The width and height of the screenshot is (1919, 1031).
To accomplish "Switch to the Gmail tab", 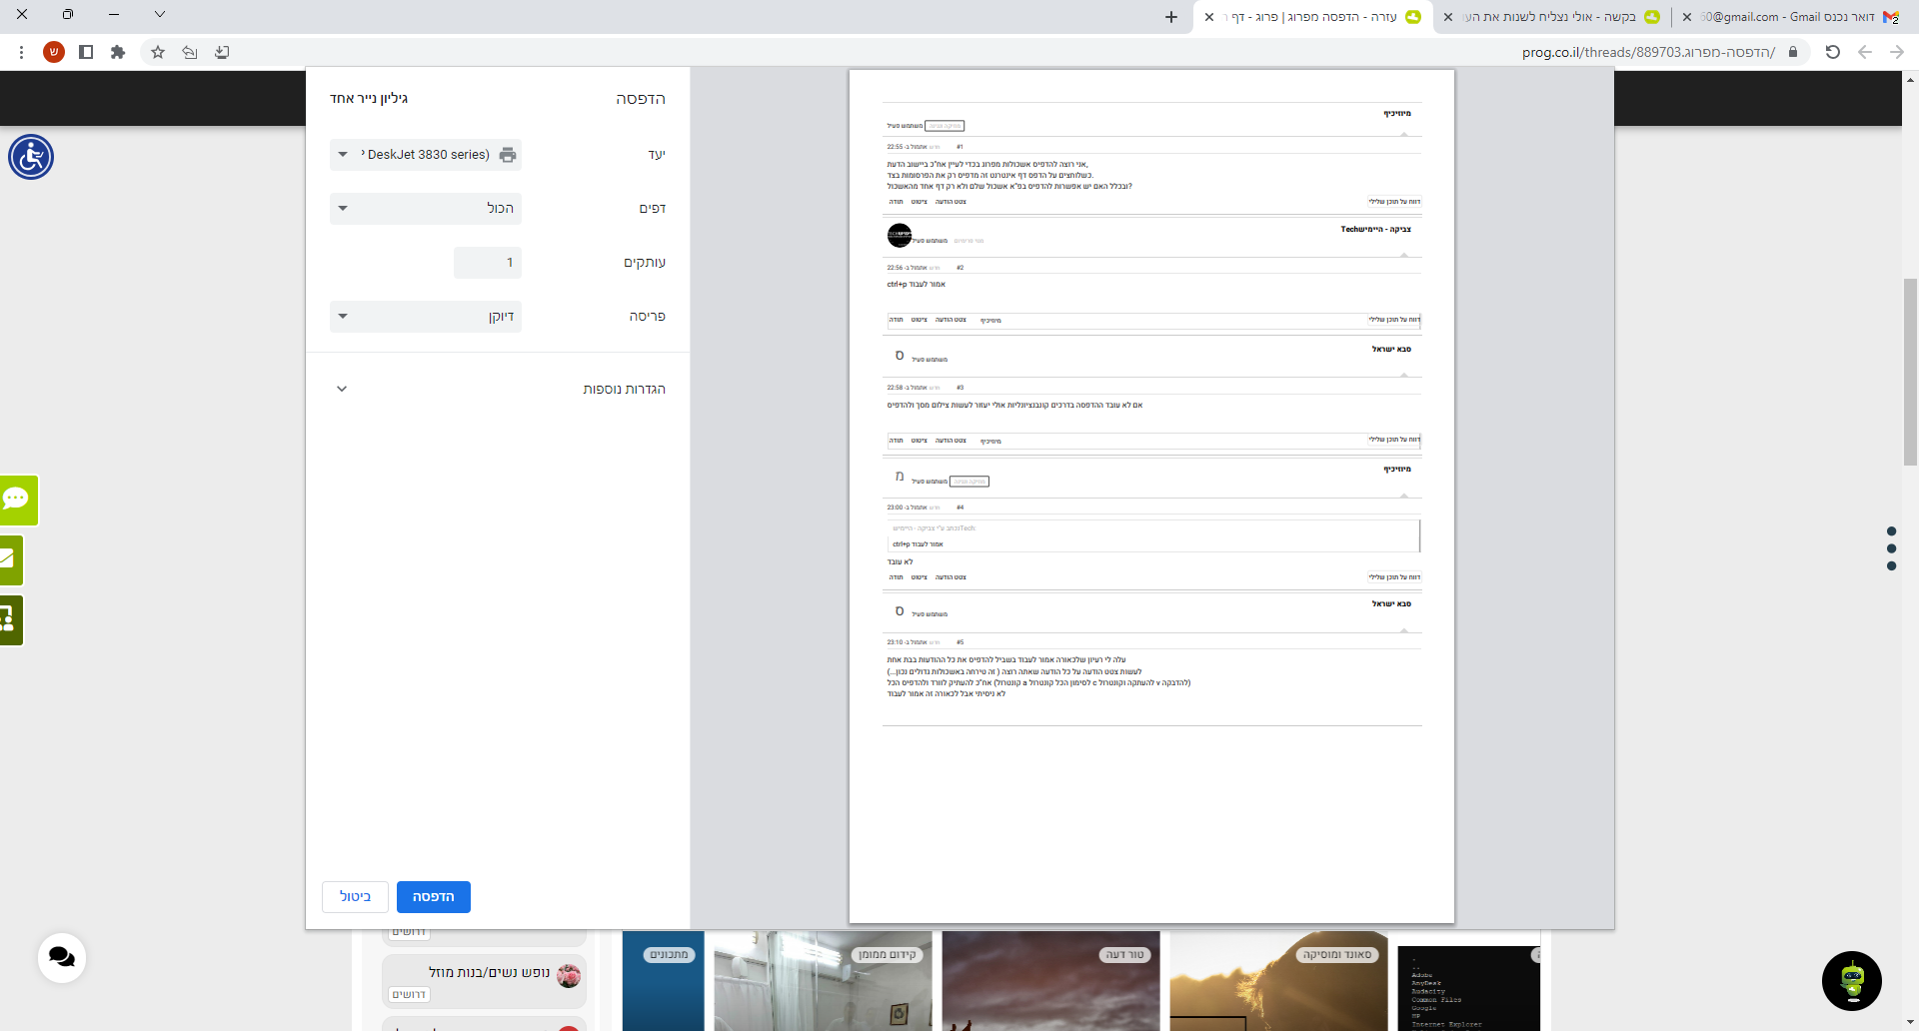I will pos(1793,17).
